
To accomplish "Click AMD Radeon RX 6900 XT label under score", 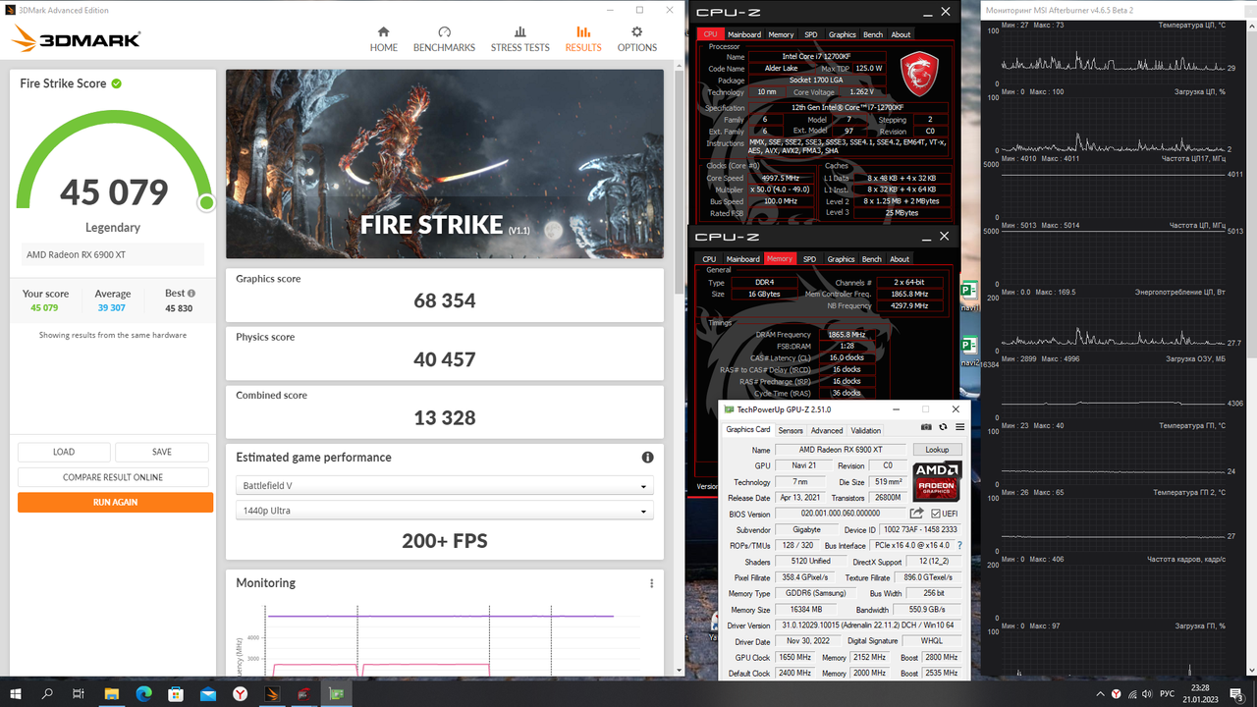I will [76, 255].
